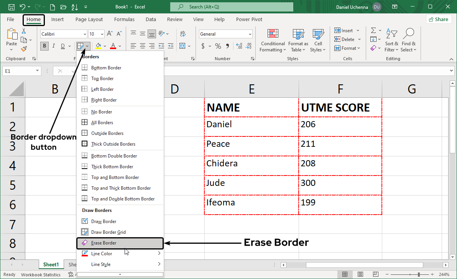This screenshot has height=279, width=457.
Task: Click the zoom slider in status bar
Action: [x=418, y=274]
